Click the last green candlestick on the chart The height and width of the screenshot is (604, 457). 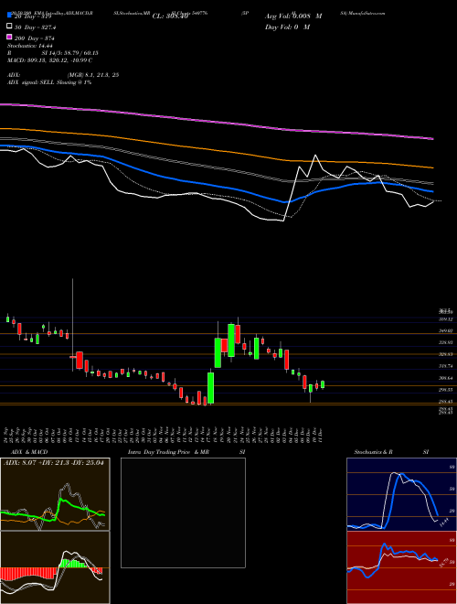pyautogui.click(x=323, y=384)
